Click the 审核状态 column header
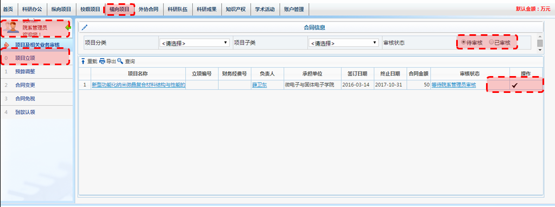Screen dimensions: 555x207 click(x=470, y=73)
